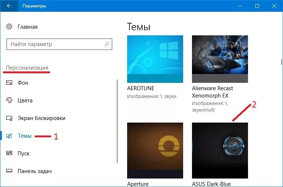The width and height of the screenshot is (283, 187).
Task: Click the sidebar vertical scrollbar
Action: click(117, 121)
